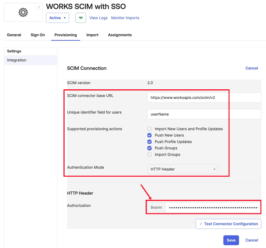The image size is (266, 248).
Task: Click the Bearer Authorization token field
Action: click(213, 207)
